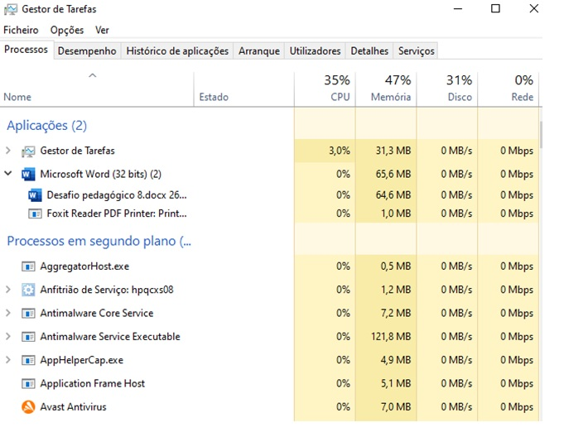Click the Foxit Reader PDF Printer icon
Screen dimensions: 564x432
[35, 214]
